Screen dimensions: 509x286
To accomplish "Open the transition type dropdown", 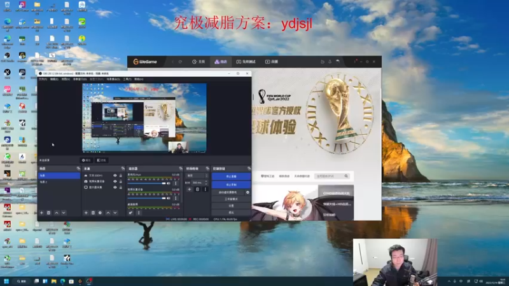I will pos(197,175).
